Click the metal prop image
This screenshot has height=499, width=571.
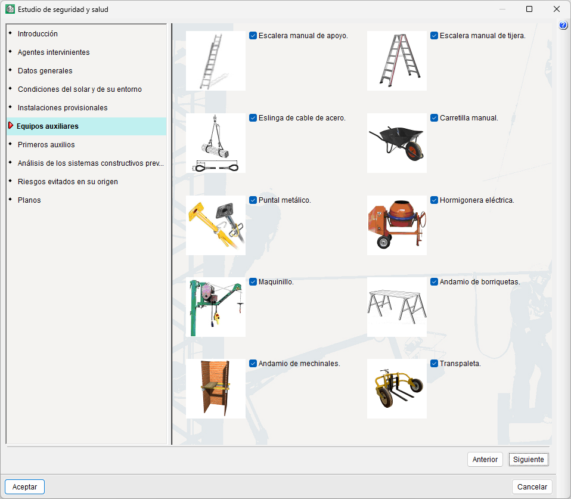[216, 225]
